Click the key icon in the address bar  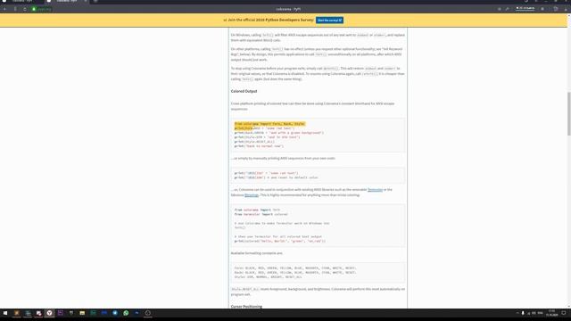(507, 9)
